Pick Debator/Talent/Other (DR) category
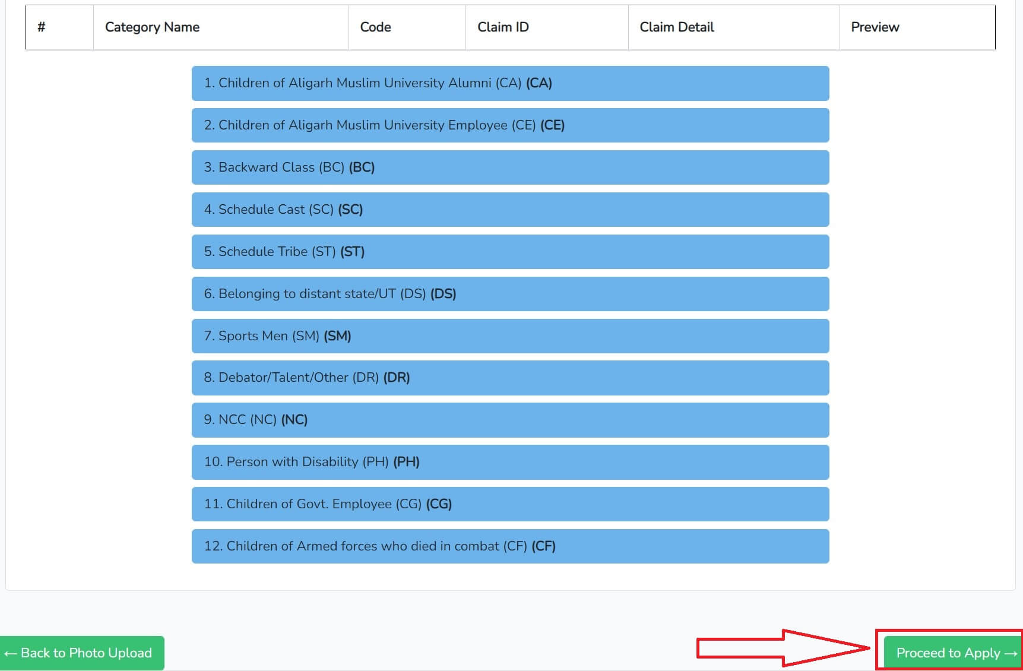This screenshot has width=1023, height=671. tap(510, 378)
